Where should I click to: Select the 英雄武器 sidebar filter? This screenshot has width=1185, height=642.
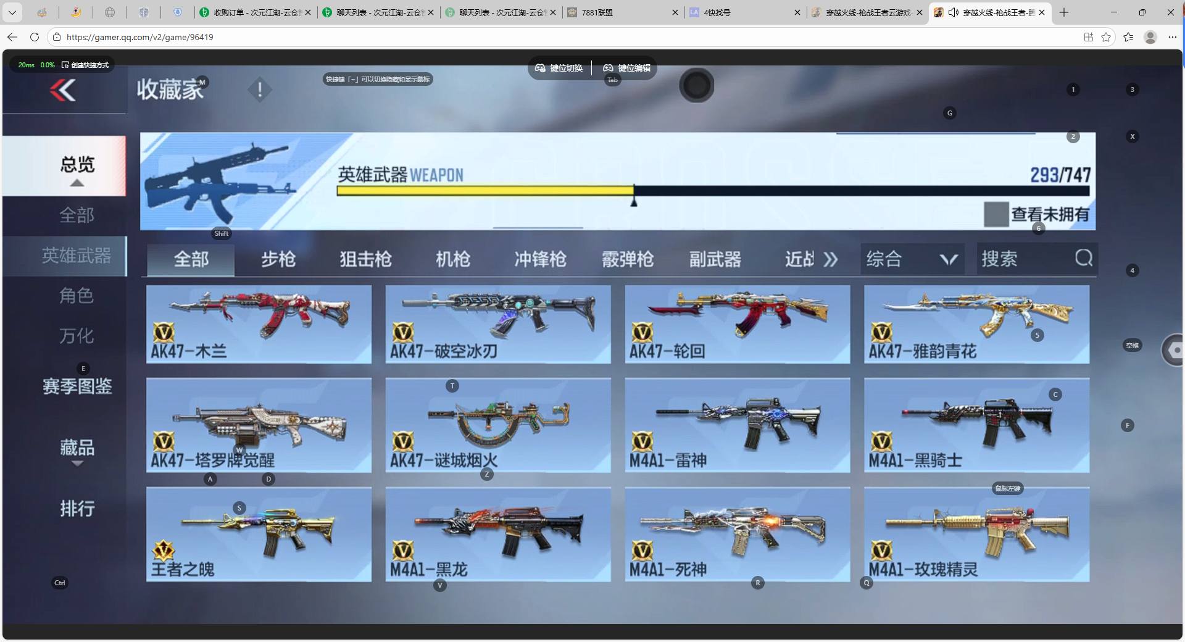point(75,256)
